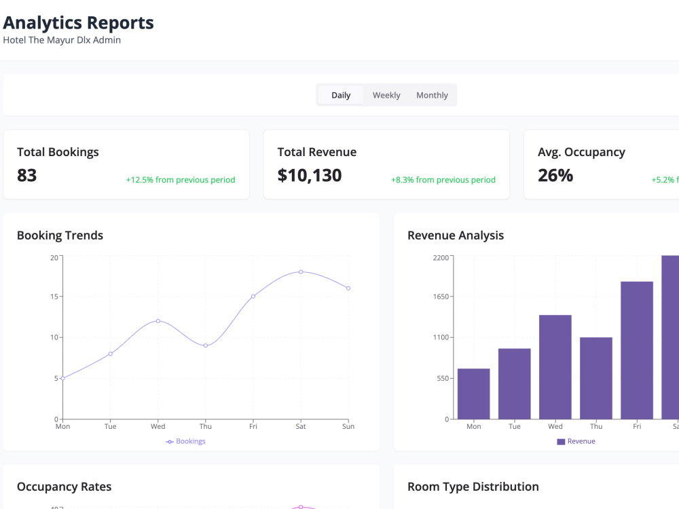Click the 2200 axis label in Revenue Analysis

pyautogui.click(x=441, y=257)
